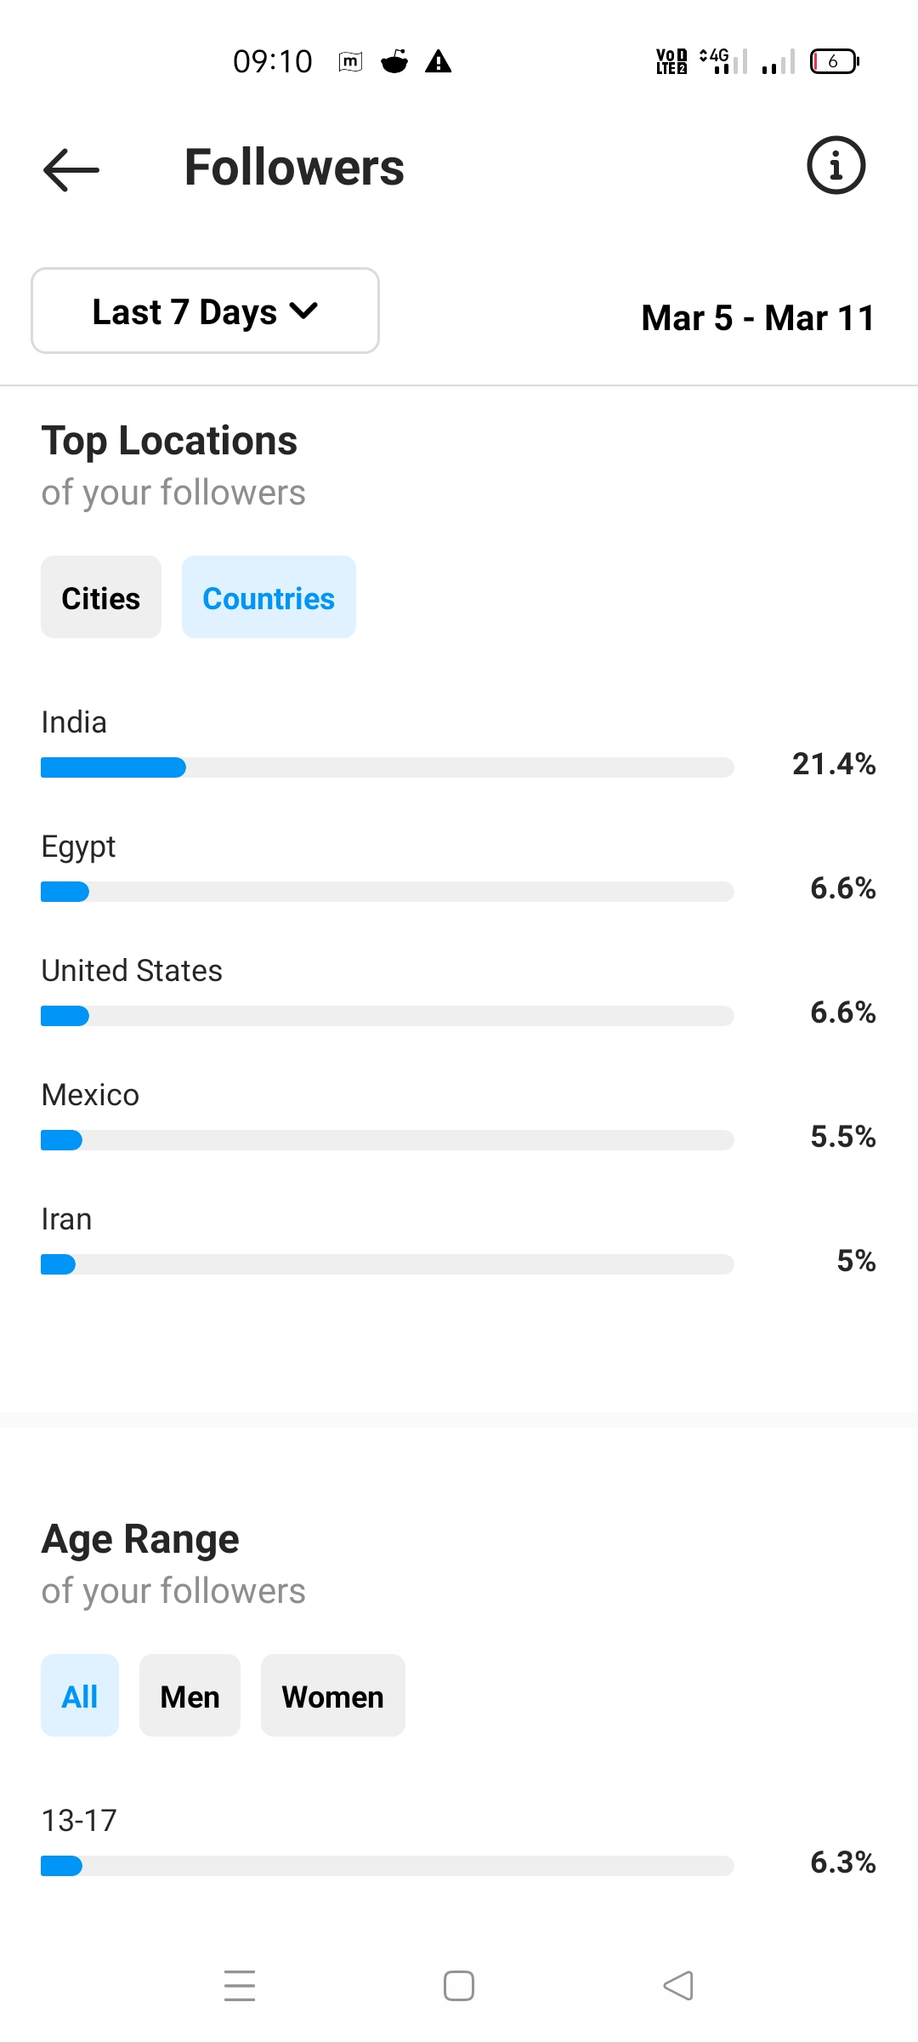Image resolution: width=918 pixels, height=2042 pixels.
Task: Tap the warning triangle status icon
Action: tap(438, 61)
